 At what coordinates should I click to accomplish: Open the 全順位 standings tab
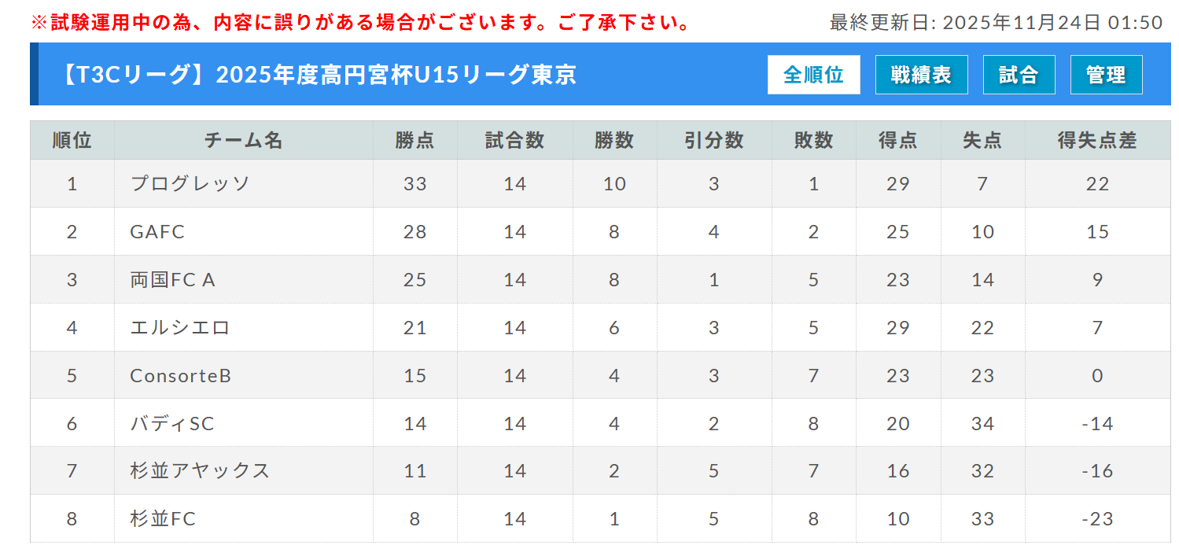[x=813, y=75]
